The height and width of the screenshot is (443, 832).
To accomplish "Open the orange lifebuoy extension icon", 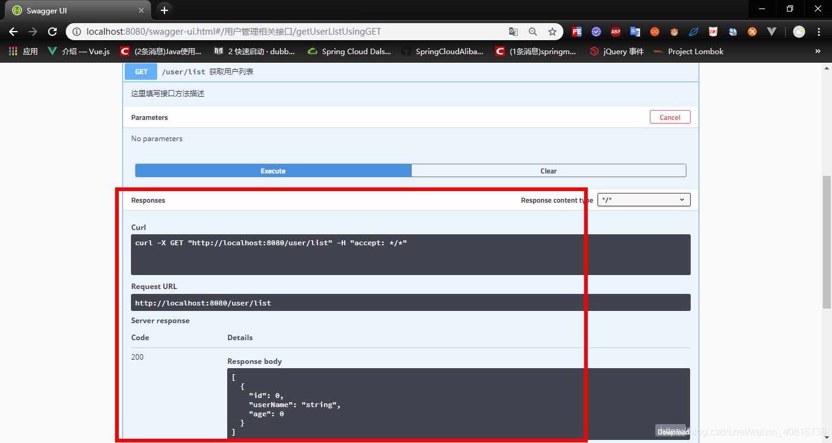I will pos(752,32).
